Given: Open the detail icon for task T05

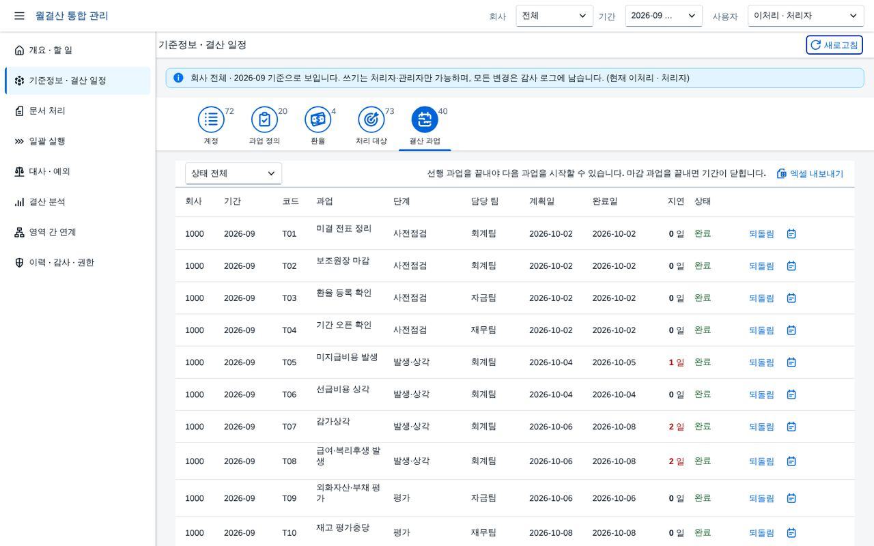Looking at the screenshot, I should click(x=791, y=362).
